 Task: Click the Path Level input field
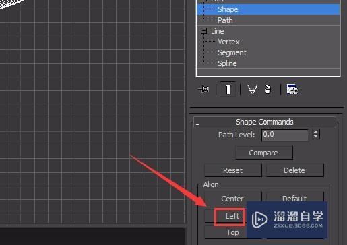coord(285,135)
